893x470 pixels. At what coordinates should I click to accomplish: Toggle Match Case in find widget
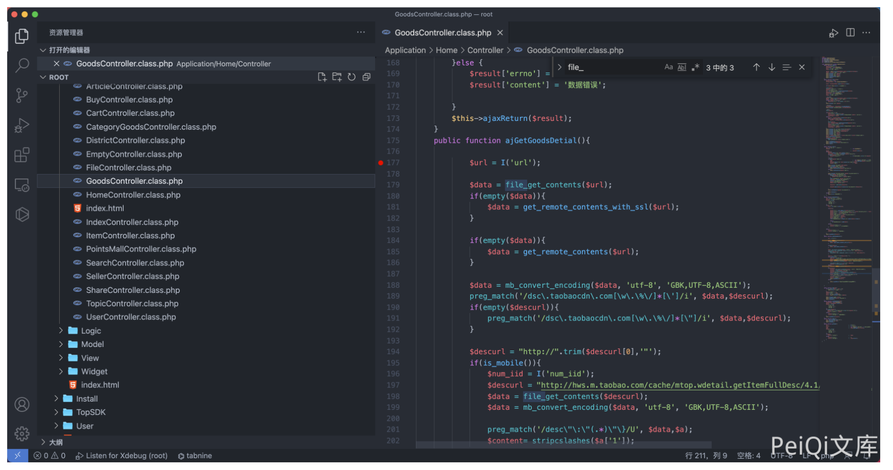668,67
